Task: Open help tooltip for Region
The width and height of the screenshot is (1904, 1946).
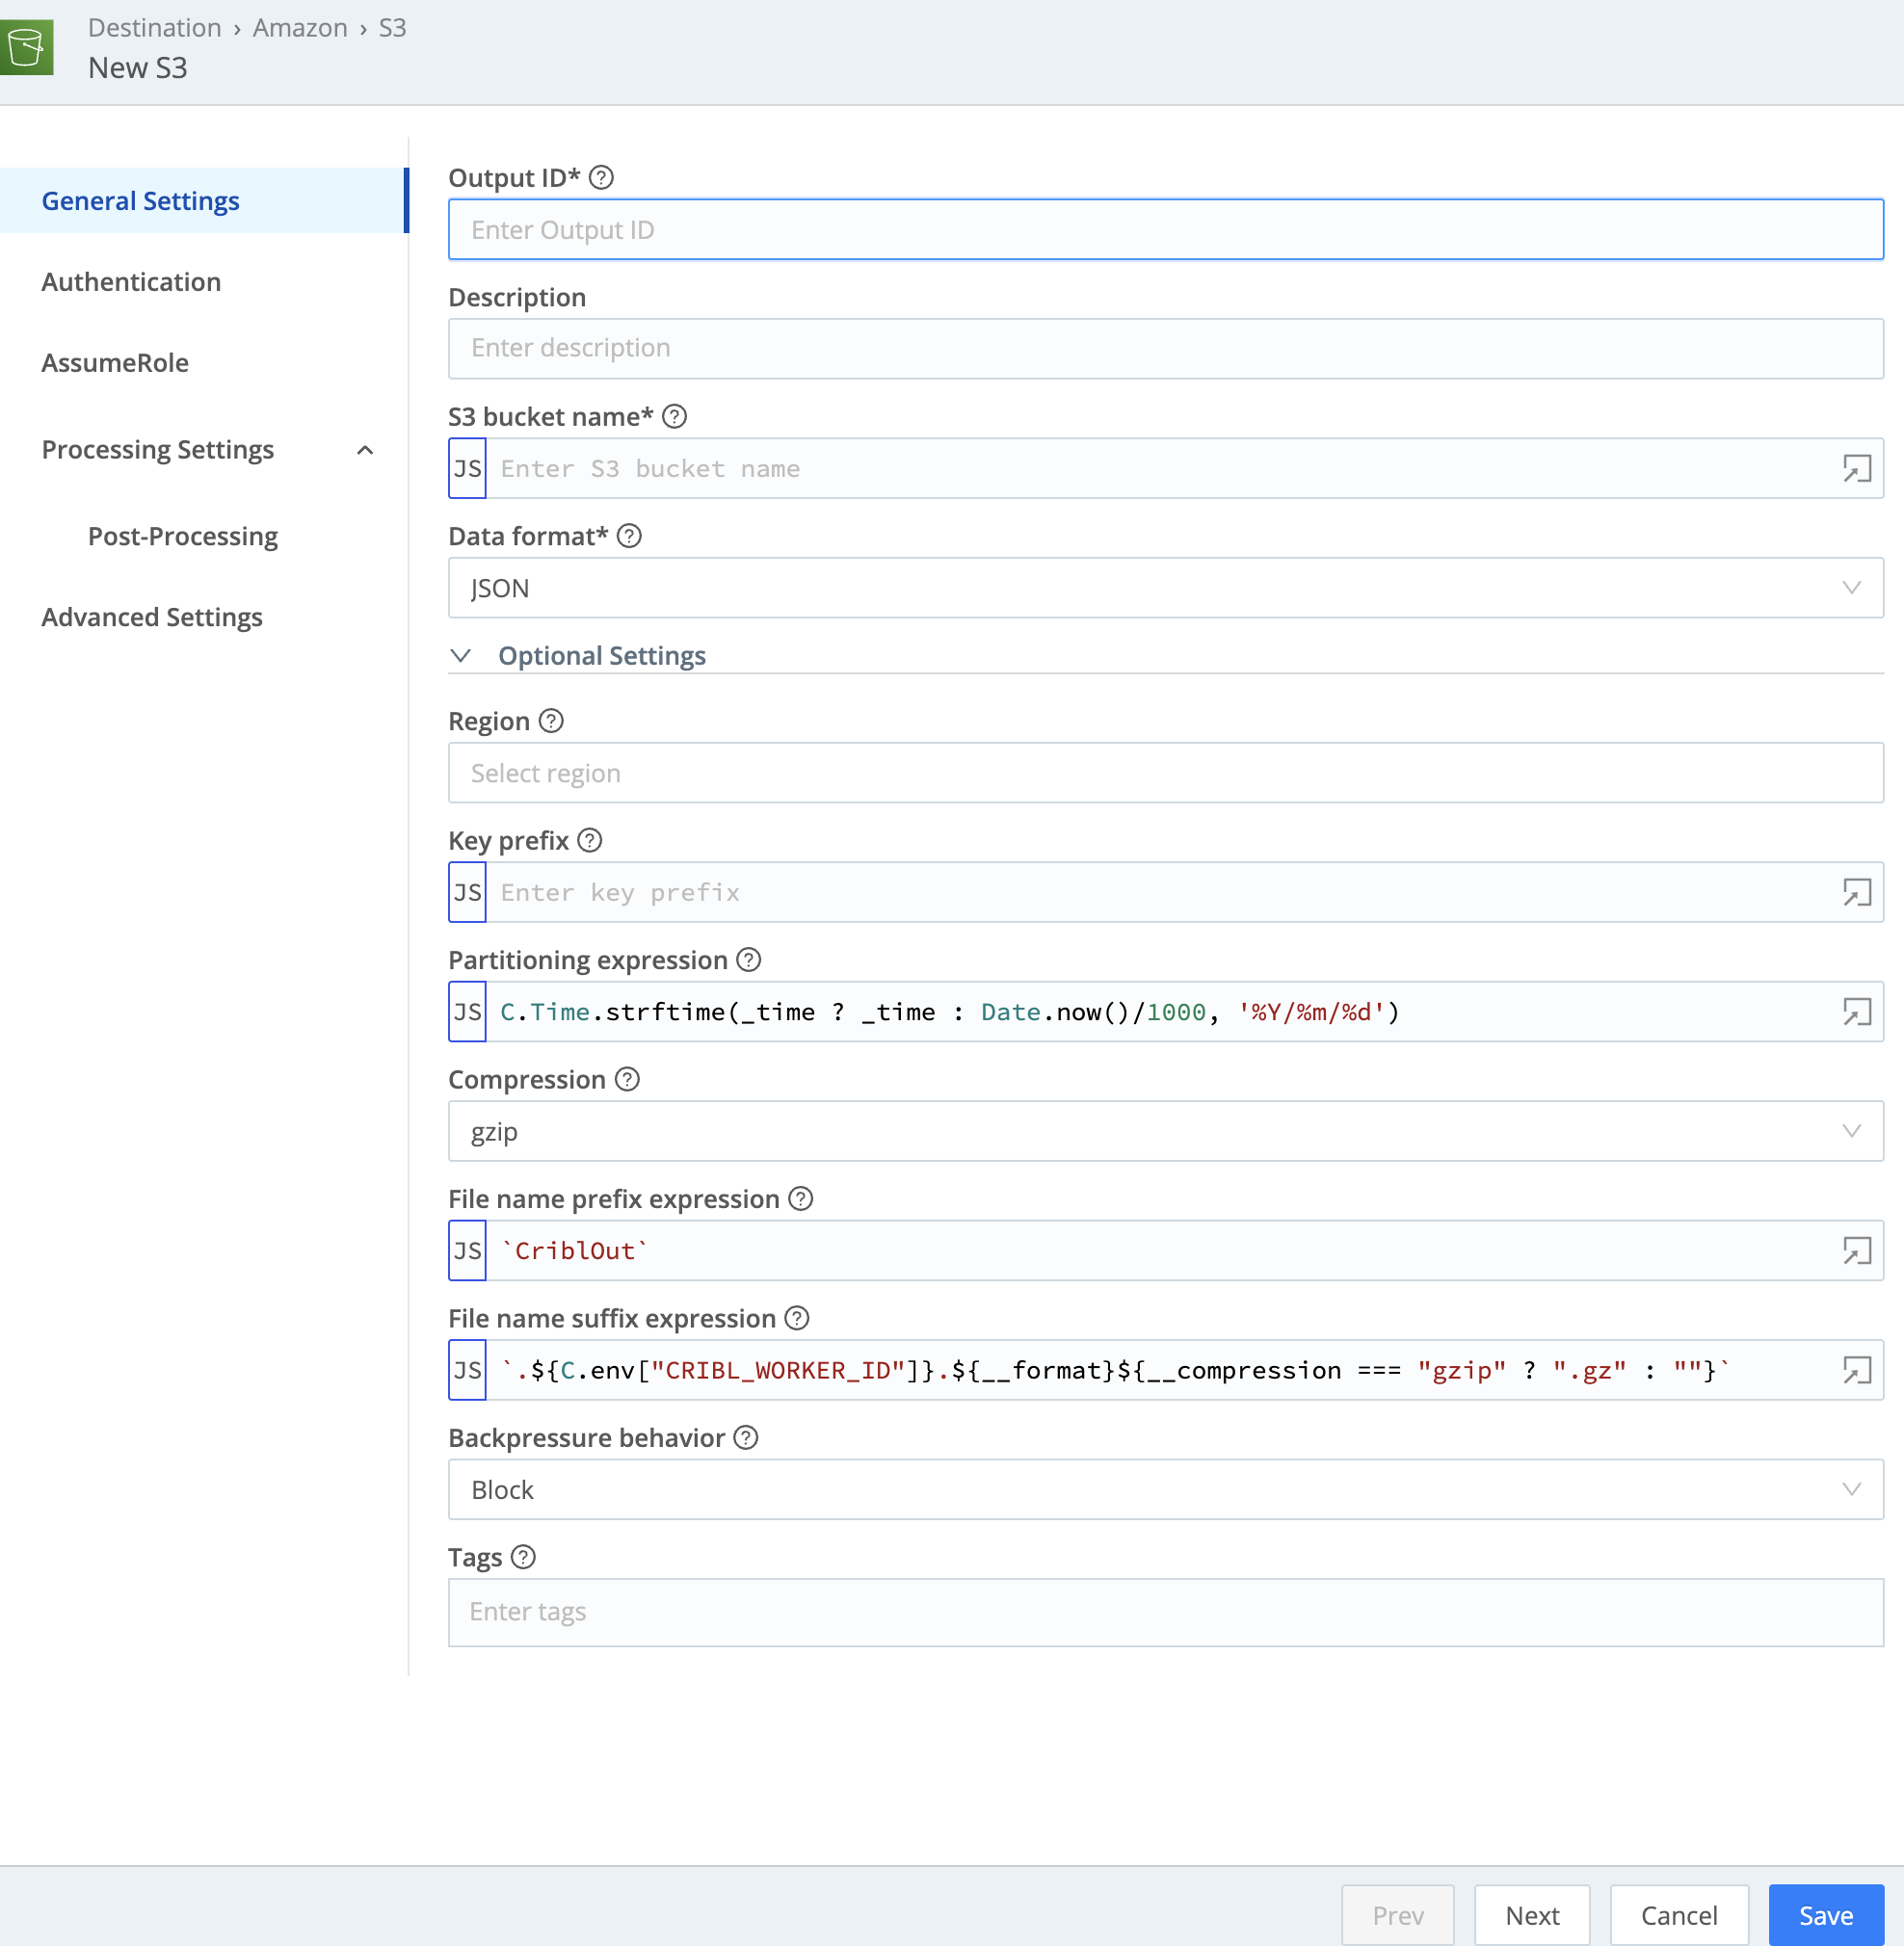Action: click(x=551, y=721)
